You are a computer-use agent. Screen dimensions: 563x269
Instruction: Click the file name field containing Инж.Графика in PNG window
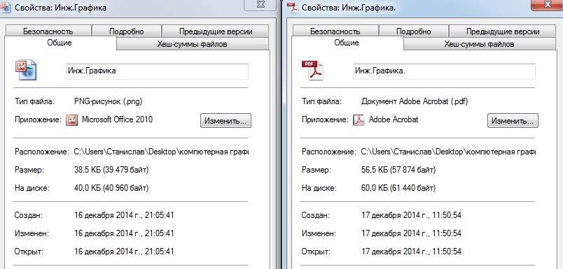tap(157, 71)
